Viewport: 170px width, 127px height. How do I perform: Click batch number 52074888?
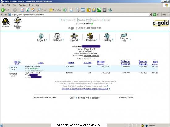tap(70, 66)
